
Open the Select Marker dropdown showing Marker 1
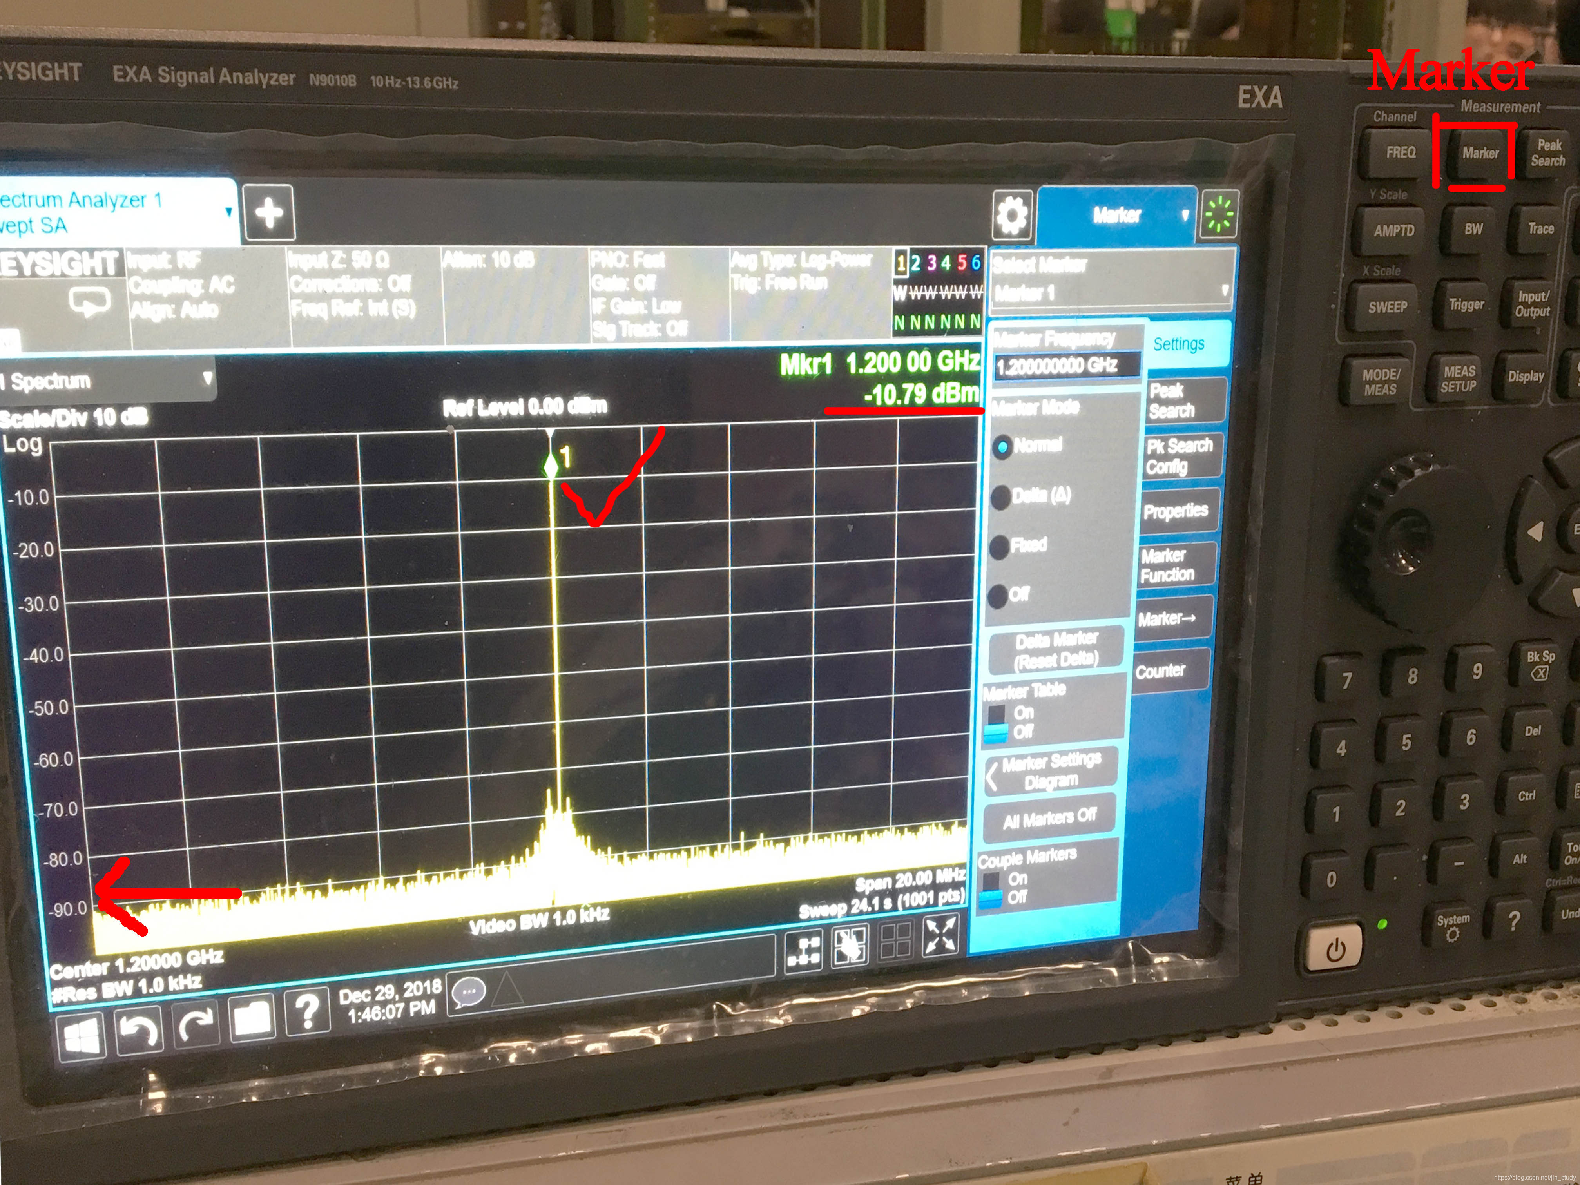pos(1111,292)
